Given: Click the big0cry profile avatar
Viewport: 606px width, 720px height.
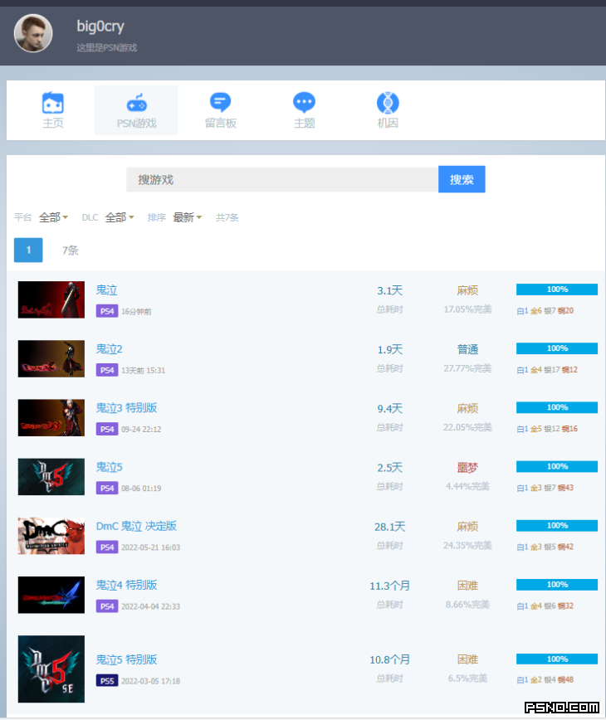Looking at the screenshot, I should 33,33.
